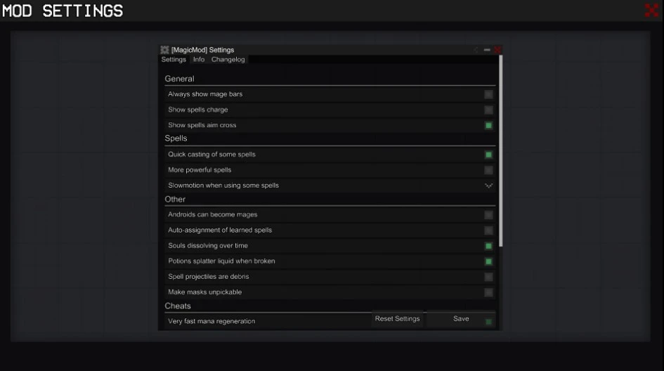Viewport: 664px width, 371px height.
Task: Open the Info tab
Action: click(199, 59)
